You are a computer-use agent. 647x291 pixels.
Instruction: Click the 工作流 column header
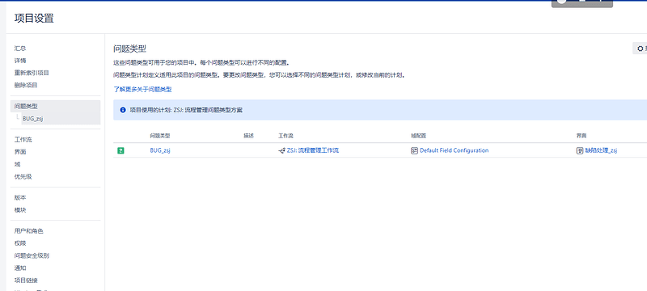(286, 136)
